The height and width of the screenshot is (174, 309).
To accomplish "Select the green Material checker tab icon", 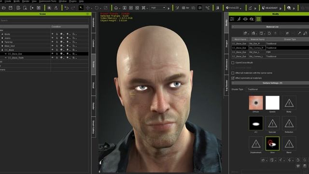I will 258,19.
